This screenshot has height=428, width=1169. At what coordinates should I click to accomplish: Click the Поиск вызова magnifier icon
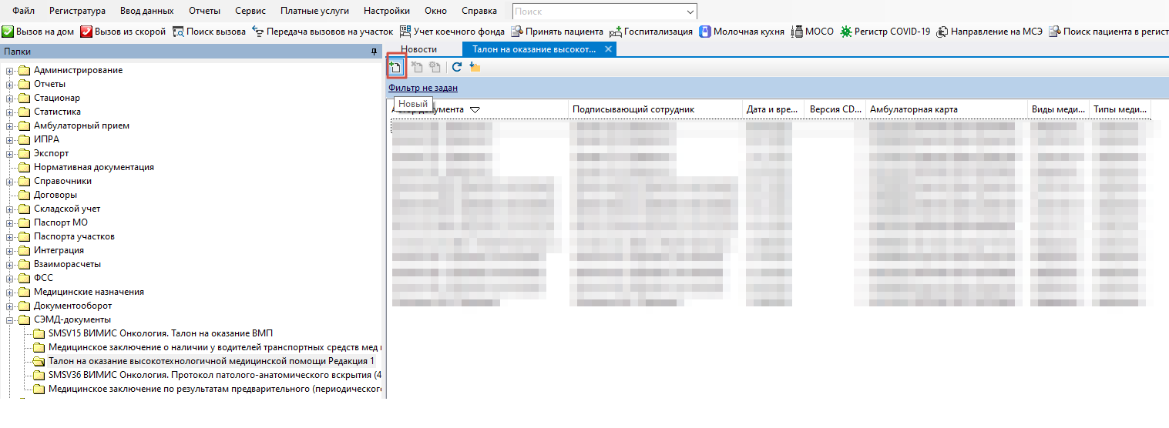click(179, 32)
